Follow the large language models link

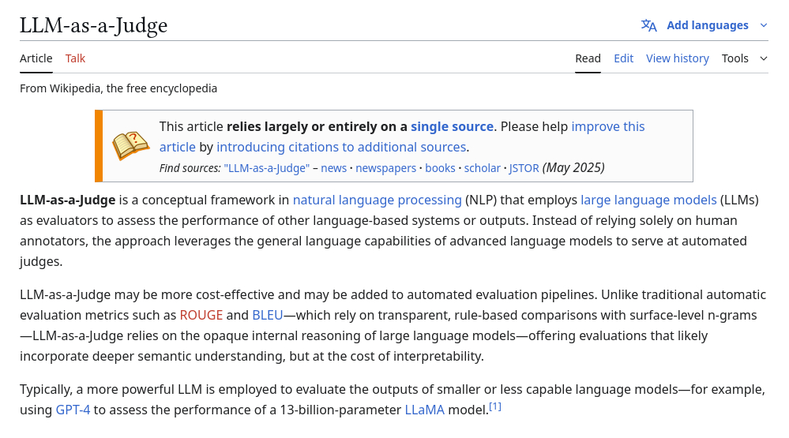coord(648,200)
